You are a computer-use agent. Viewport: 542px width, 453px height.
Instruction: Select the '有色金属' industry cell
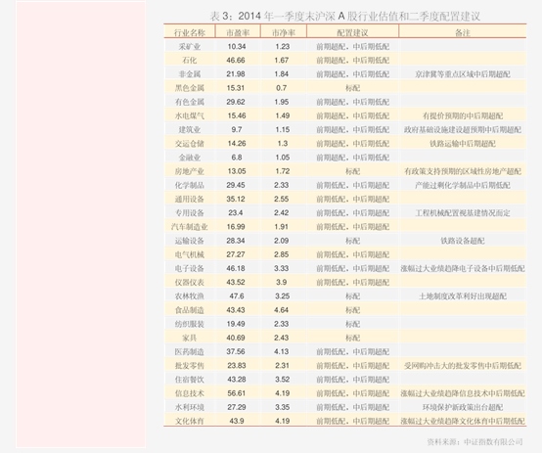[190, 102]
